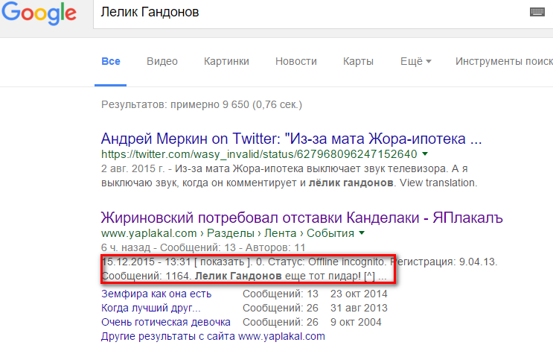Open Когда лучший друг... link
The image size is (553, 348).
coord(150,308)
